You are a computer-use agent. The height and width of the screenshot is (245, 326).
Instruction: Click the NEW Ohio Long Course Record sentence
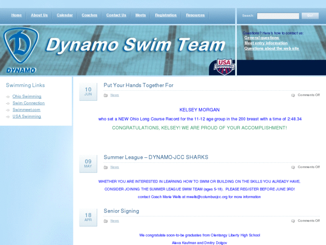[x=200, y=119]
